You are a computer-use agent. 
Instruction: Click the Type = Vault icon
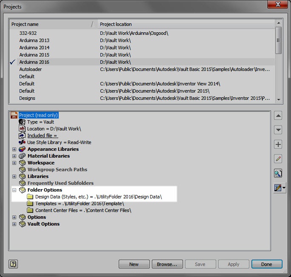tap(22, 122)
